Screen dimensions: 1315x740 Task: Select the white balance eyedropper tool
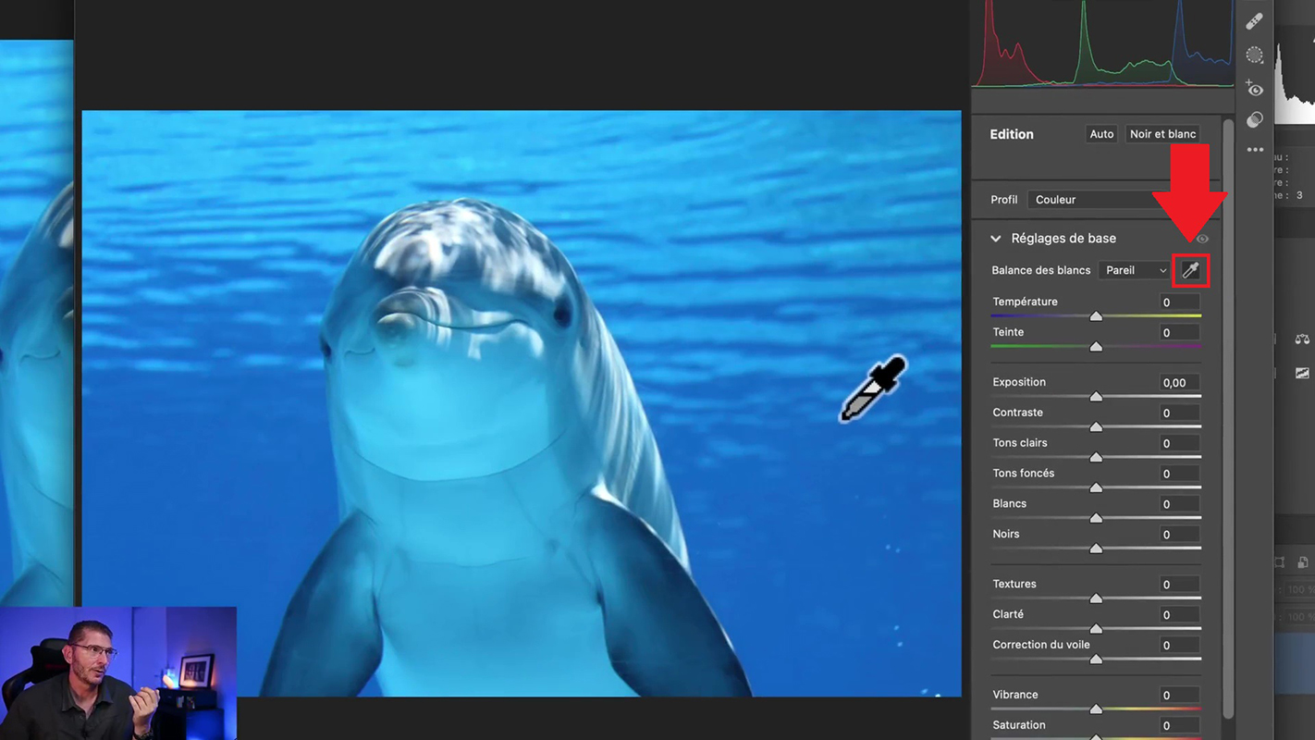coord(1190,270)
